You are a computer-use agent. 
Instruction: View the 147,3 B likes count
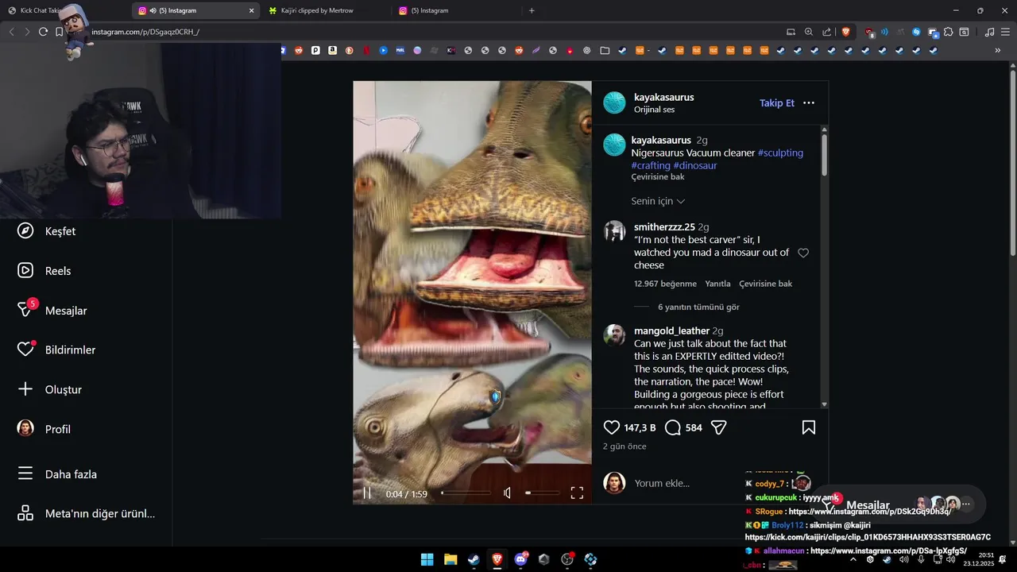tap(640, 427)
